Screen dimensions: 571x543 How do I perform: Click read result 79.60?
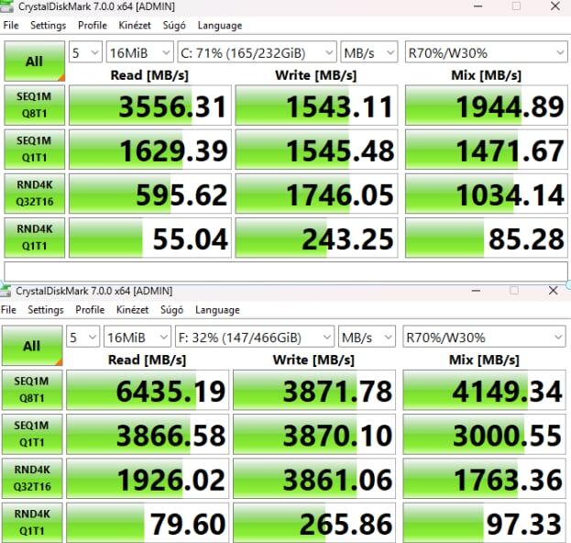point(148,523)
